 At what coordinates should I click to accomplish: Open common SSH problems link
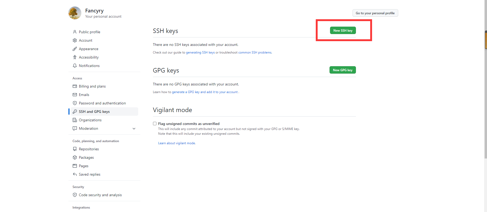click(x=255, y=52)
